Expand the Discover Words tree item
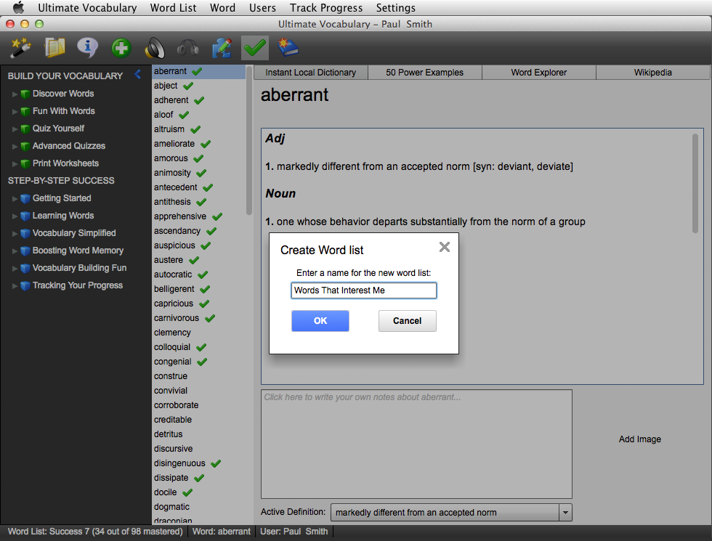The width and height of the screenshot is (712, 541). click(x=15, y=94)
